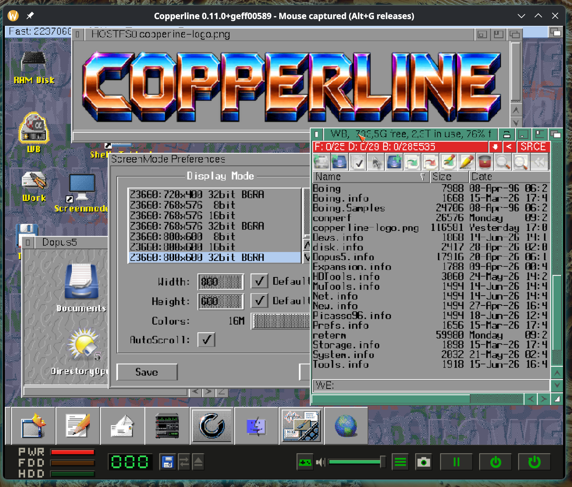
Task: Click the swap disk arrows button in status bar
Action: coord(184,462)
